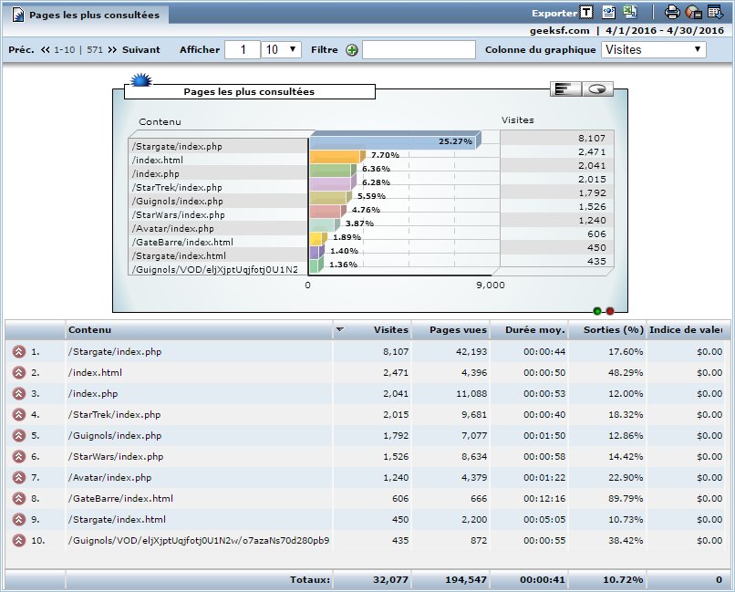The height and width of the screenshot is (592, 735).
Task: Click /StarWars/index.php in the table
Action: (x=116, y=456)
